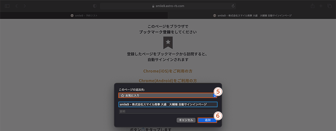Open Chrome(Android)をご利用の方 link
Screen dimensions: 336x131
(168, 81)
